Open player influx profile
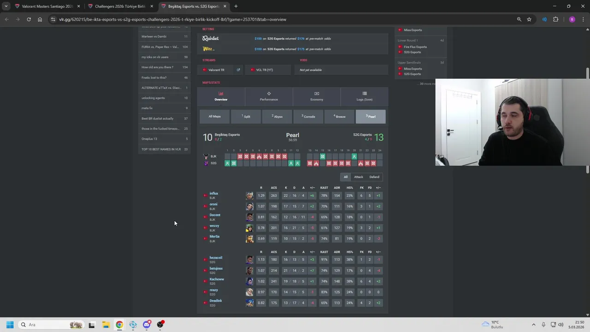This screenshot has width=590, height=332. click(214, 193)
